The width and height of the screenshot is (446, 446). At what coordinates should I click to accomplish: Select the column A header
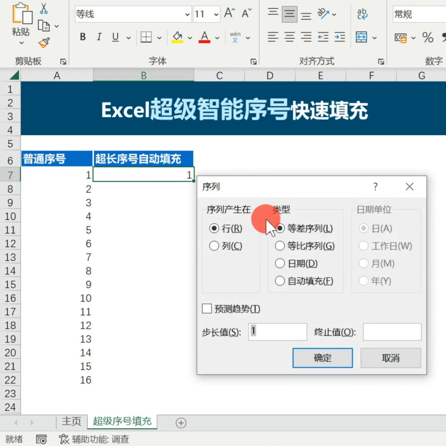pos(57,76)
